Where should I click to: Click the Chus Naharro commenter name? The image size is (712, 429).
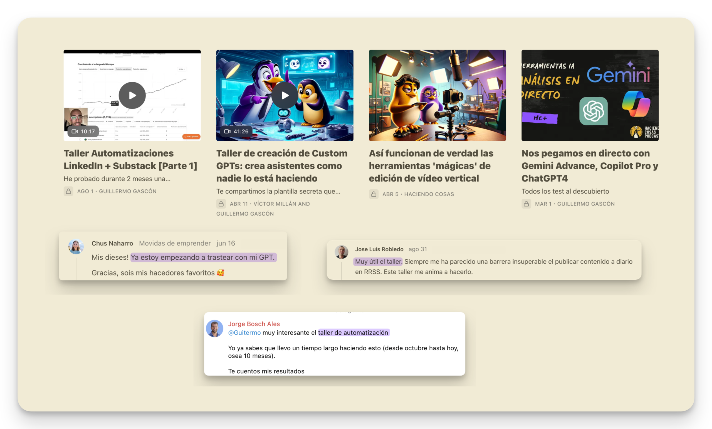tap(112, 243)
